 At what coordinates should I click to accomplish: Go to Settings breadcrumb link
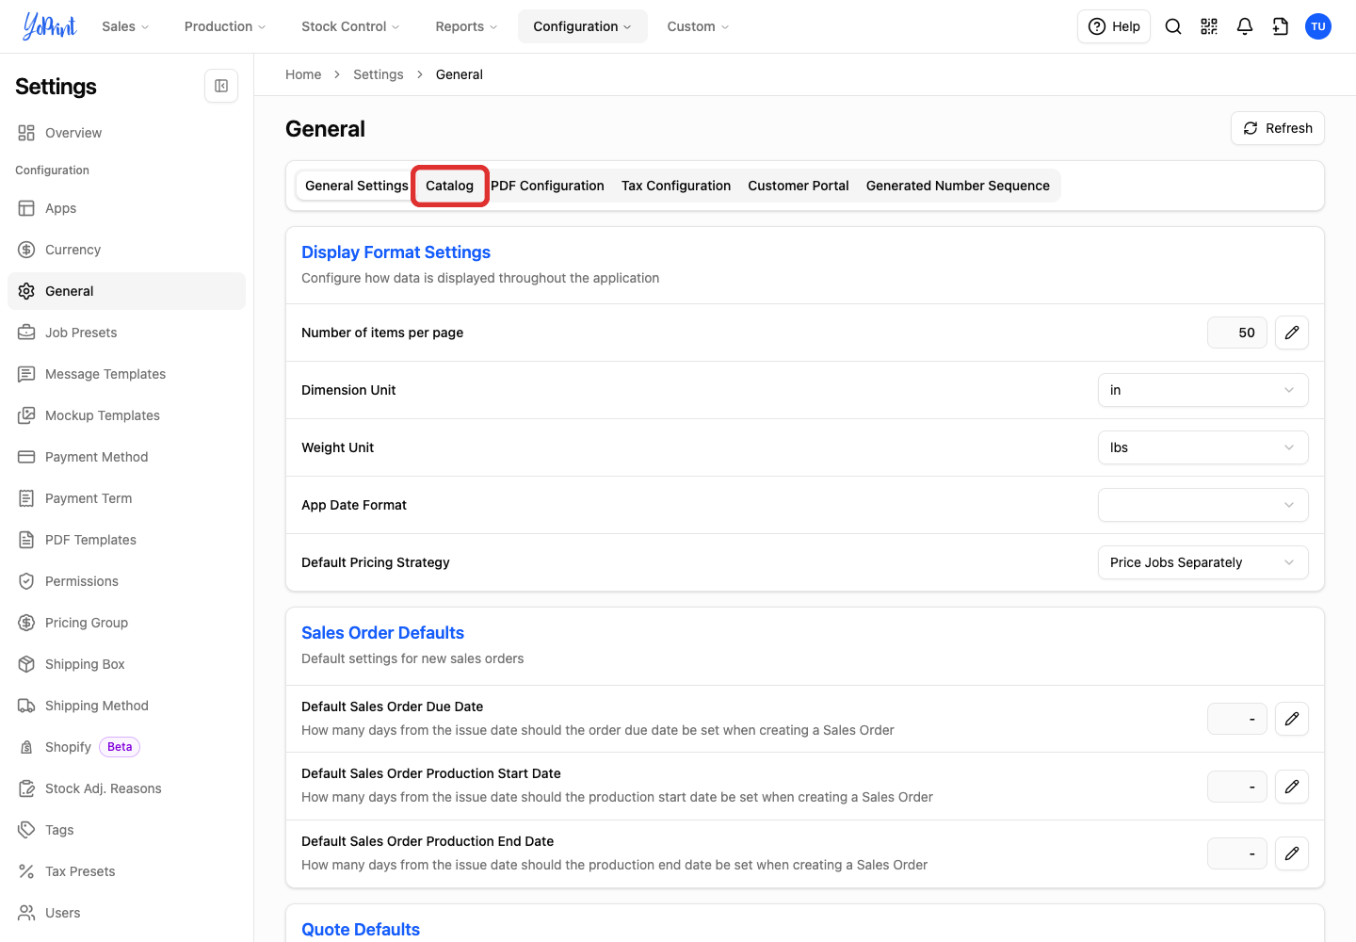click(379, 74)
